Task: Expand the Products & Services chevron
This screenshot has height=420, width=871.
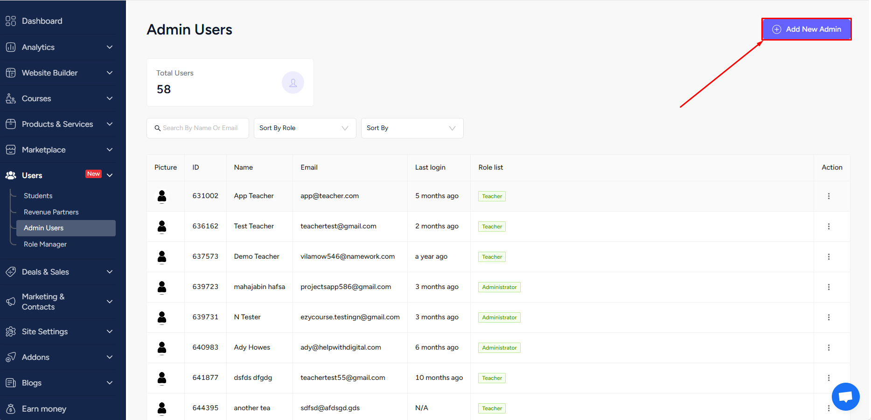Action: [x=110, y=124]
